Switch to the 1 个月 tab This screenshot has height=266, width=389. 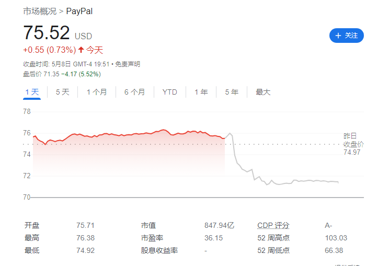97,92
